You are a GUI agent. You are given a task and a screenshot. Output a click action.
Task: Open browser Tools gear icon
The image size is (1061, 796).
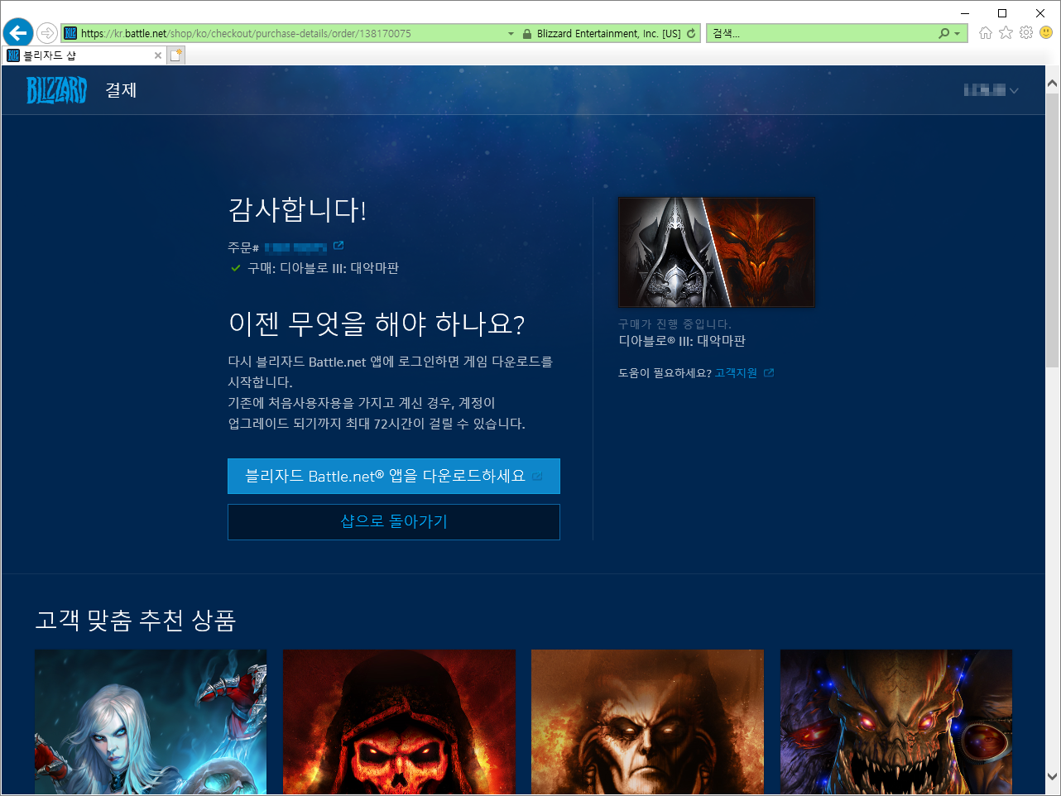click(1026, 32)
